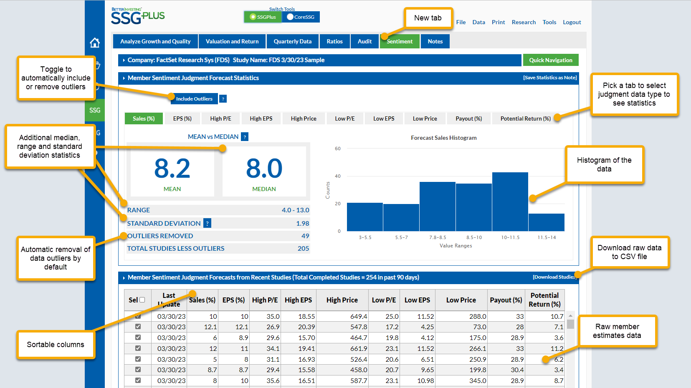Select the Payout (%) statistics tab
Screen dimensions: 691x388
click(x=469, y=118)
